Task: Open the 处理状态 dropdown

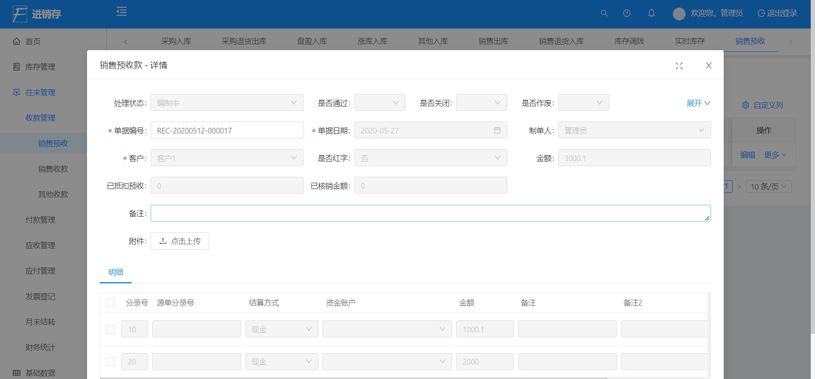Action: [x=227, y=103]
